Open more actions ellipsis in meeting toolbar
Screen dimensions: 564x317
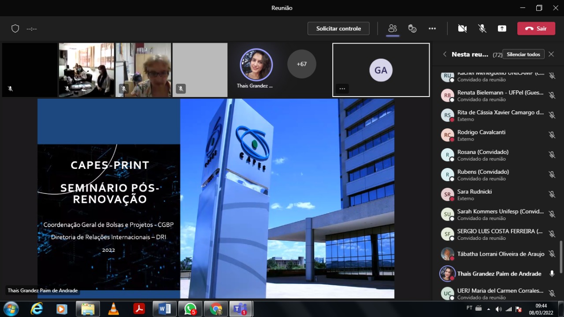pos(432,29)
